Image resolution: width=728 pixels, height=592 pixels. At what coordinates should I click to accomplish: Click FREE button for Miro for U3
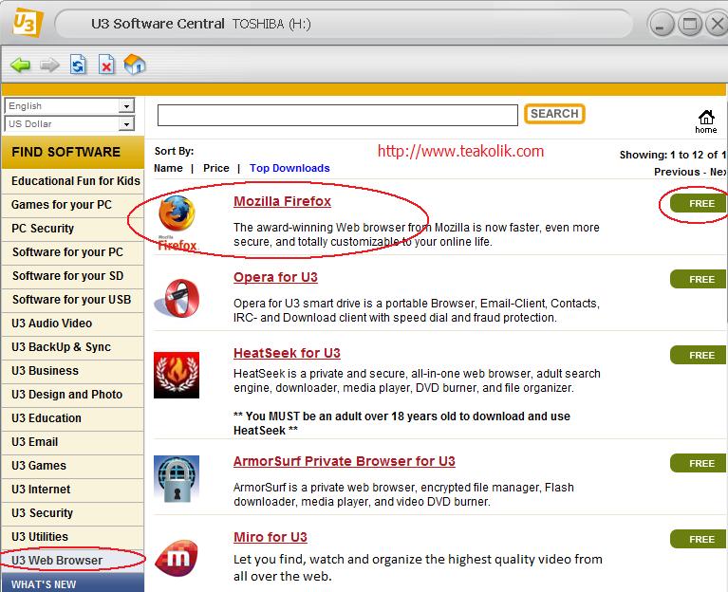coord(699,539)
